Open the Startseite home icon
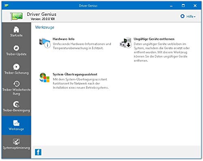 coord(16,29)
